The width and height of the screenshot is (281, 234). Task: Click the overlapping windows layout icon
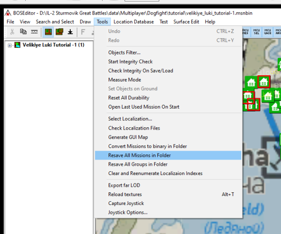[x=59, y=32]
